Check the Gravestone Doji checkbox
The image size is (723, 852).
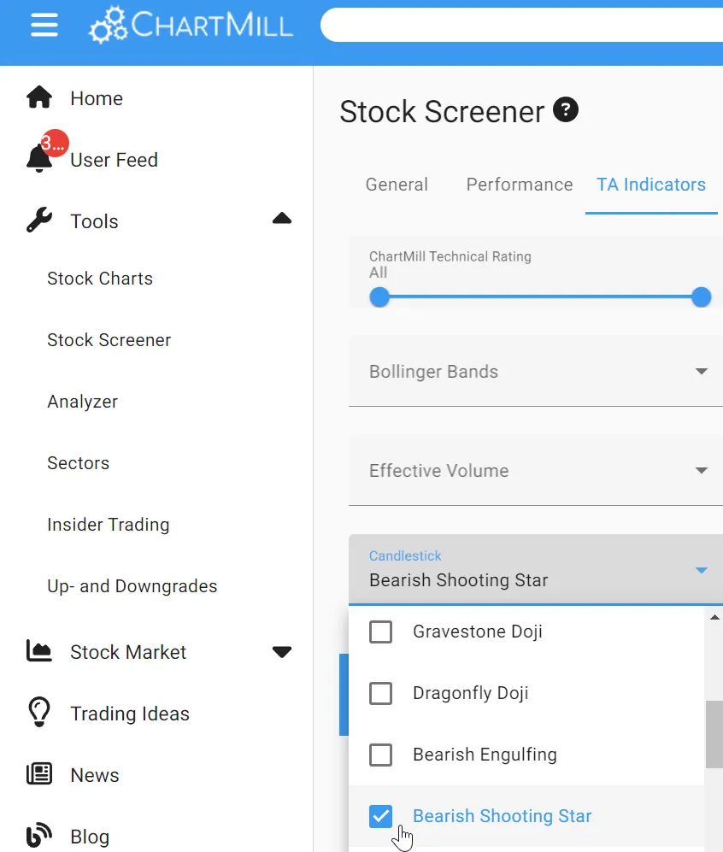tap(380, 632)
